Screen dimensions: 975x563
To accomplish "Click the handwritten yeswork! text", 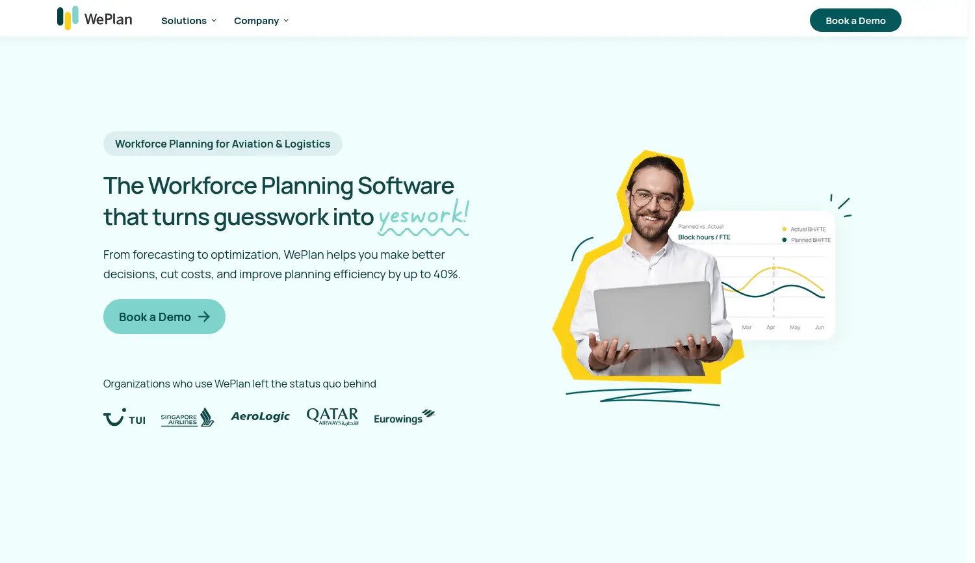I will (x=423, y=216).
